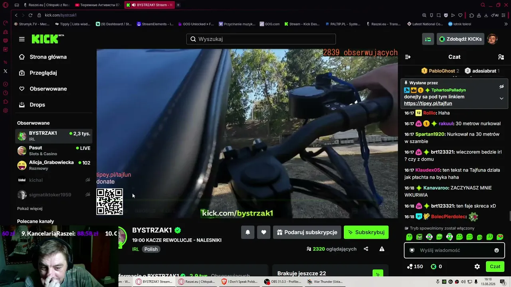Open the emoji picker in message box
The width and height of the screenshot is (511, 287).
click(x=497, y=250)
